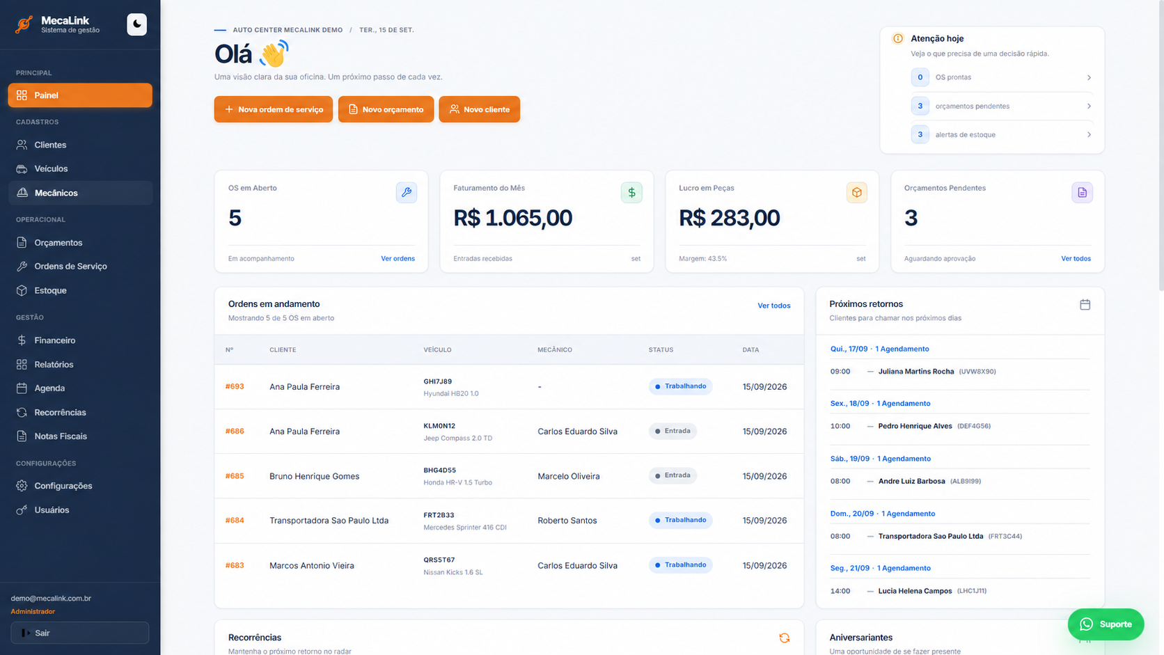The height and width of the screenshot is (655, 1164).
Task: Click dollar icon in Faturamento do Mês card
Action: [631, 192]
